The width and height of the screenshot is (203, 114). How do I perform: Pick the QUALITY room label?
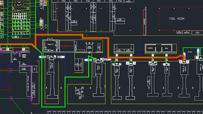50,44
